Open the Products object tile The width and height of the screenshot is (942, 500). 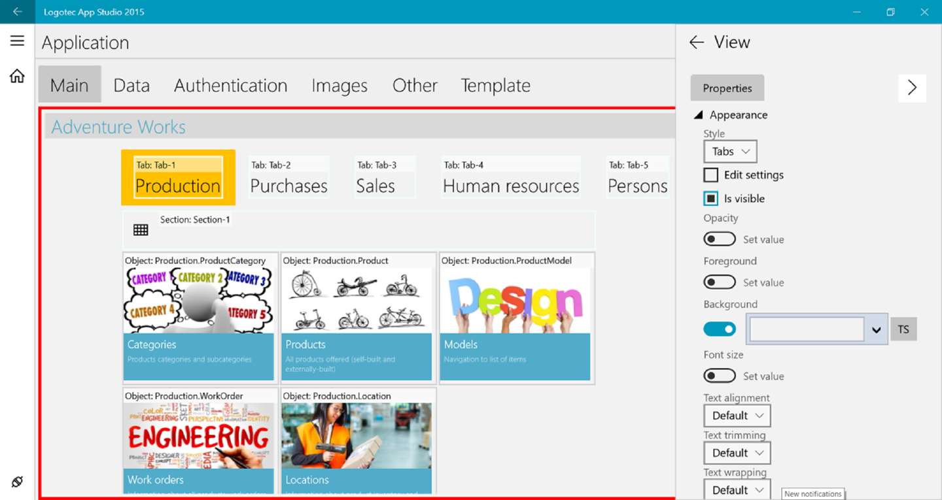pos(357,318)
